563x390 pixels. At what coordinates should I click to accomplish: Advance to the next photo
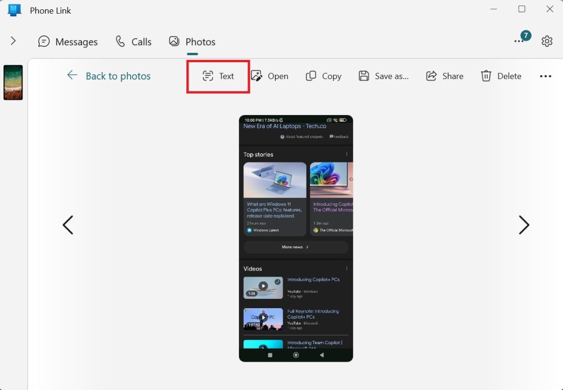click(524, 225)
